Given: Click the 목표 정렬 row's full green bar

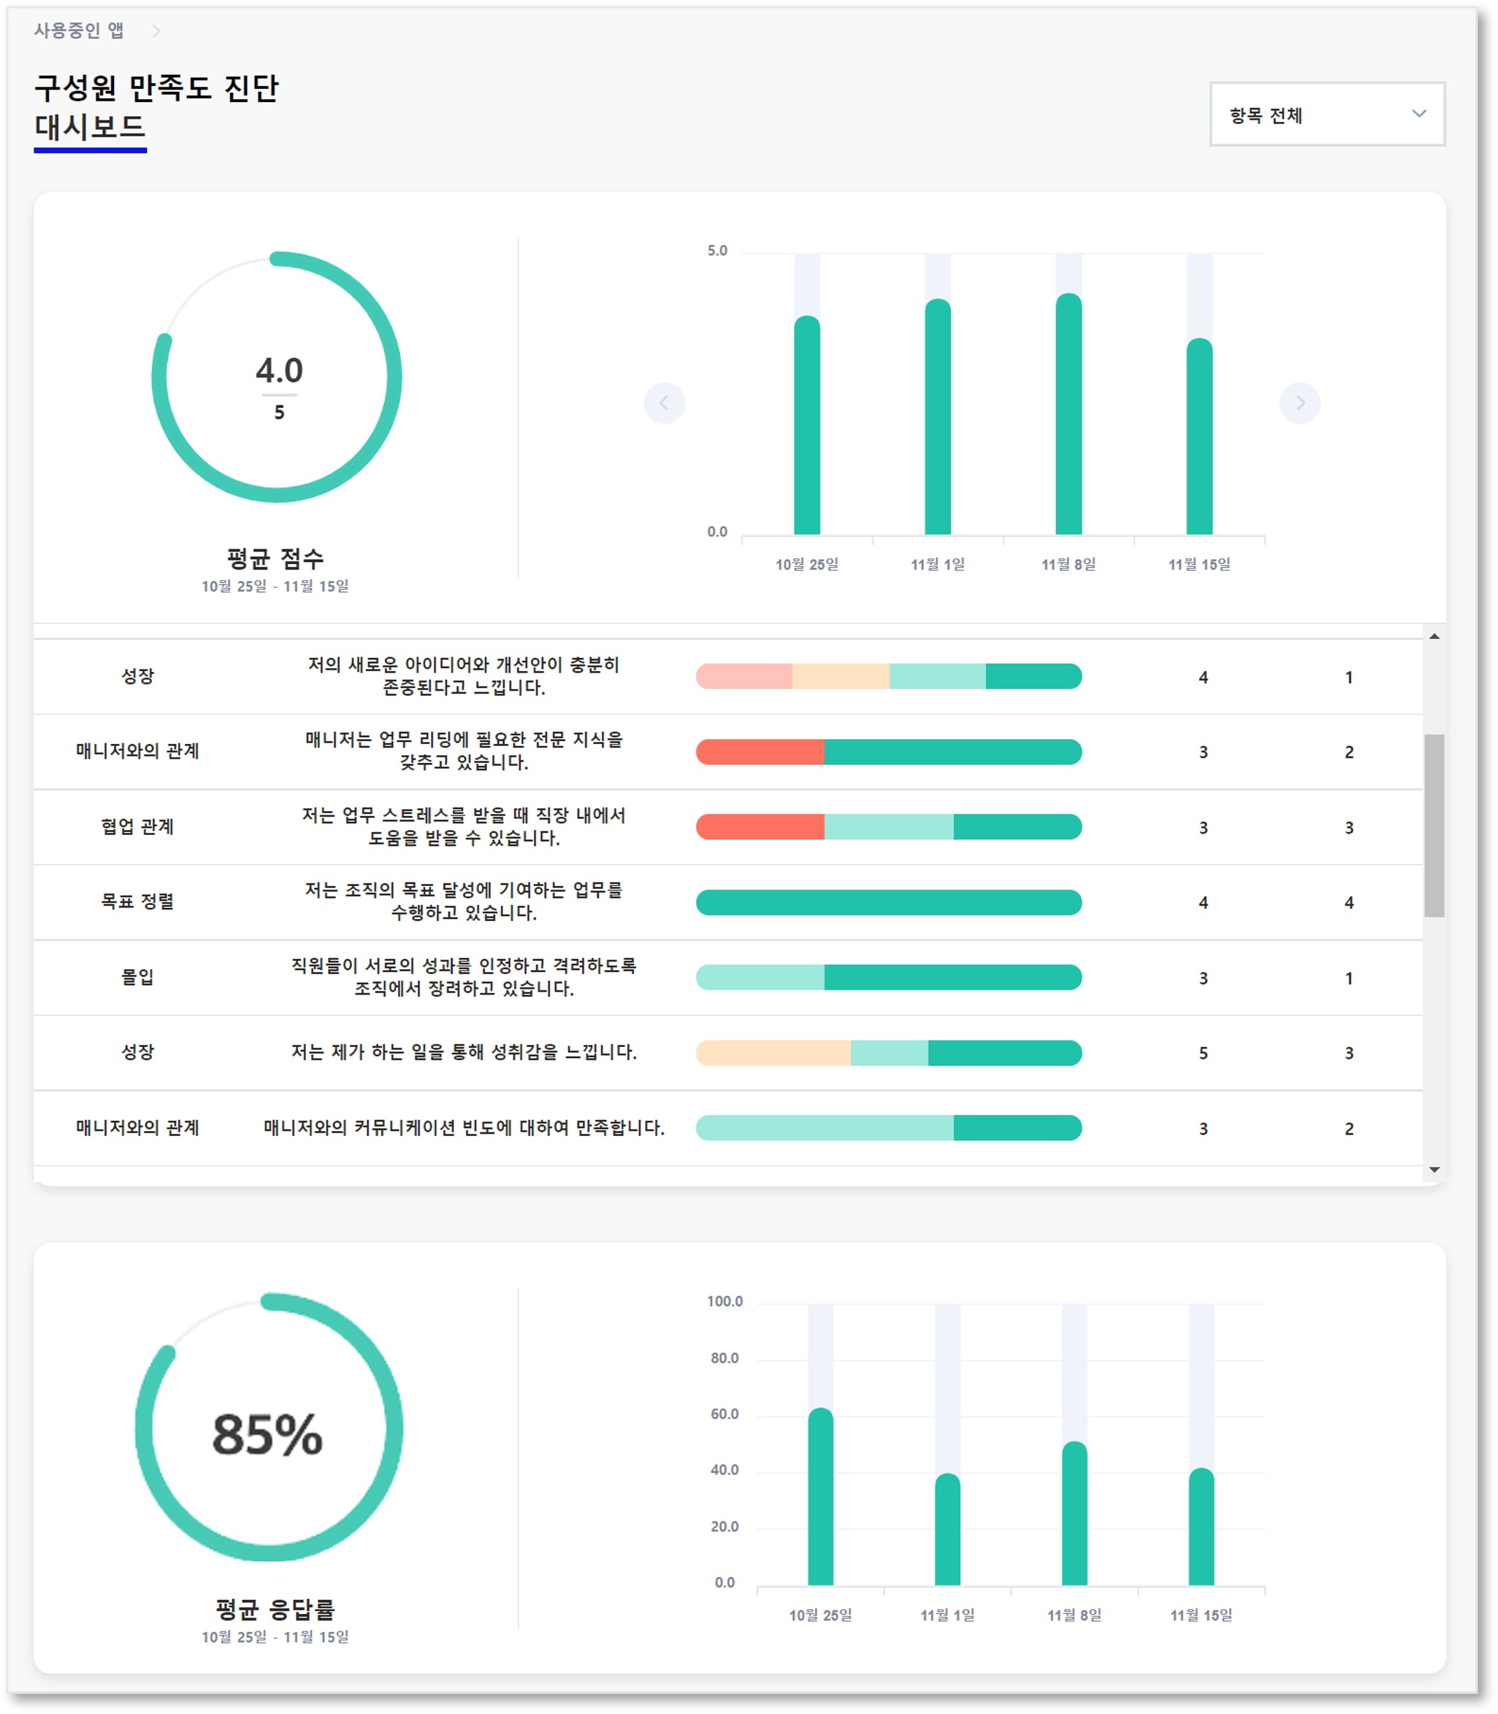Looking at the screenshot, I should click(x=889, y=902).
